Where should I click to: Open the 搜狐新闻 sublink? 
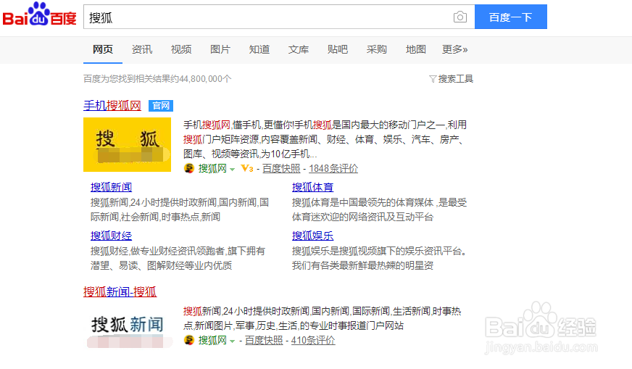click(x=111, y=187)
